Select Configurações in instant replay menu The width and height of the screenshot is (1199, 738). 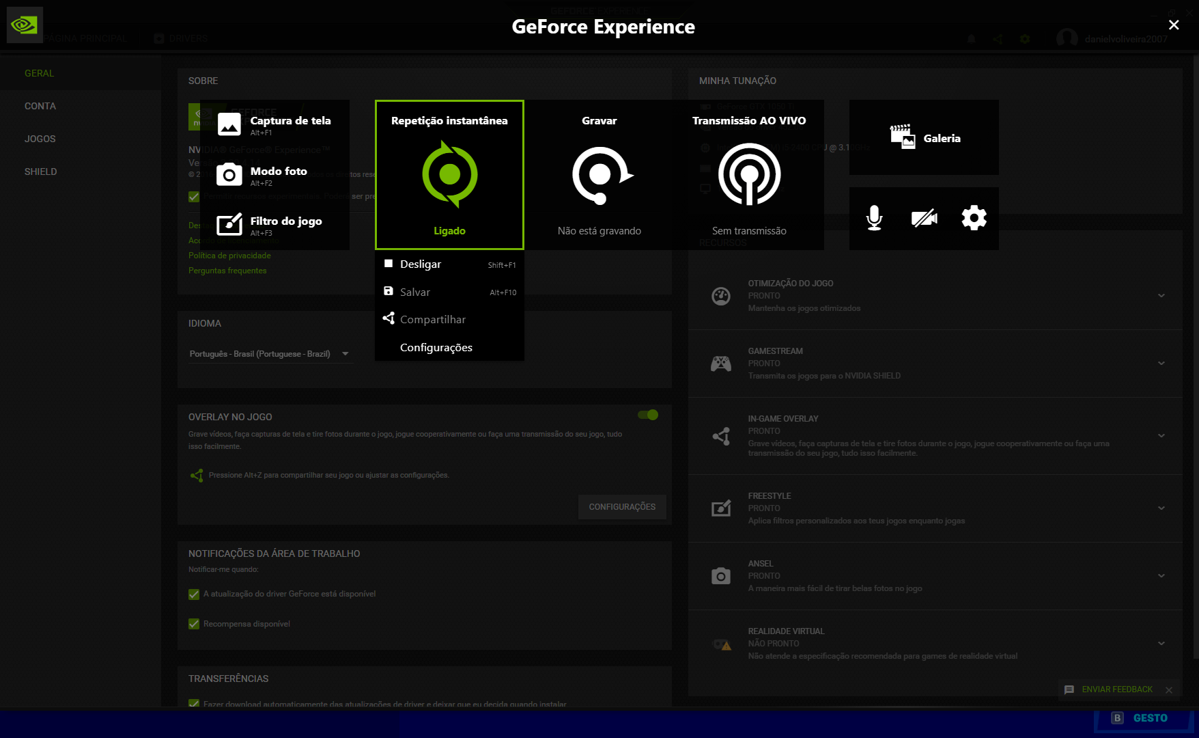coord(449,347)
